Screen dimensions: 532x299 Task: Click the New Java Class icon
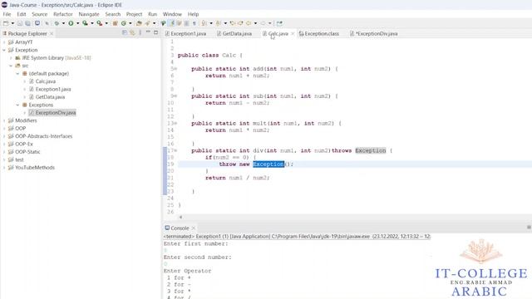point(124,23)
